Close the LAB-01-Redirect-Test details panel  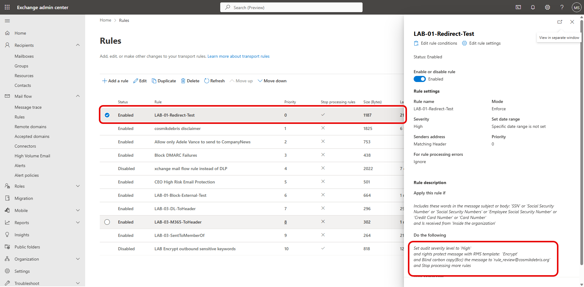click(572, 22)
